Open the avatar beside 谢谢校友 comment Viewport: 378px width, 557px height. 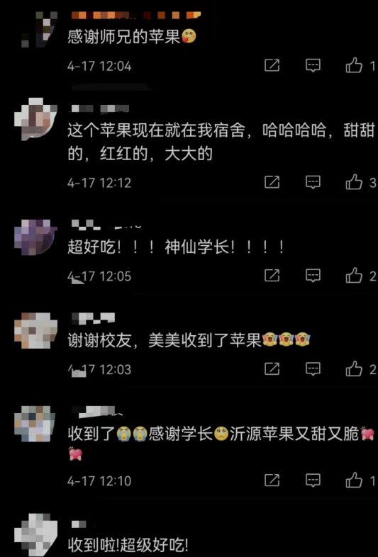[x=35, y=330]
